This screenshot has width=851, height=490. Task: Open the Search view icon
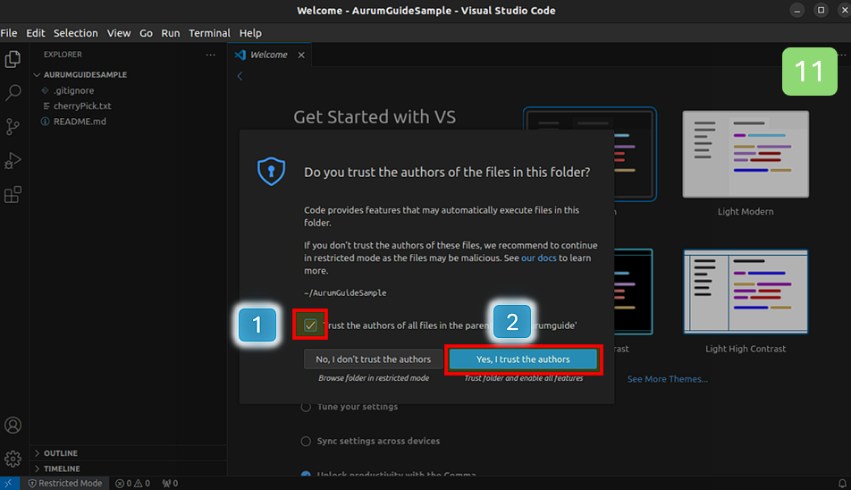[13, 93]
